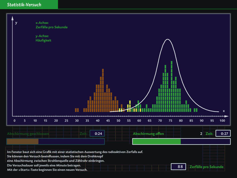
Task: Click the y axis label
Action: point(16,23)
